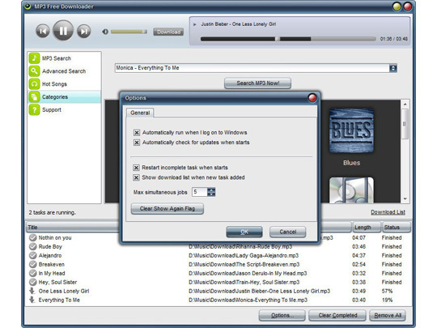The height and width of the screenshot is (328, 437).
Task: Skip to next track button
Action: coord(84,31)
